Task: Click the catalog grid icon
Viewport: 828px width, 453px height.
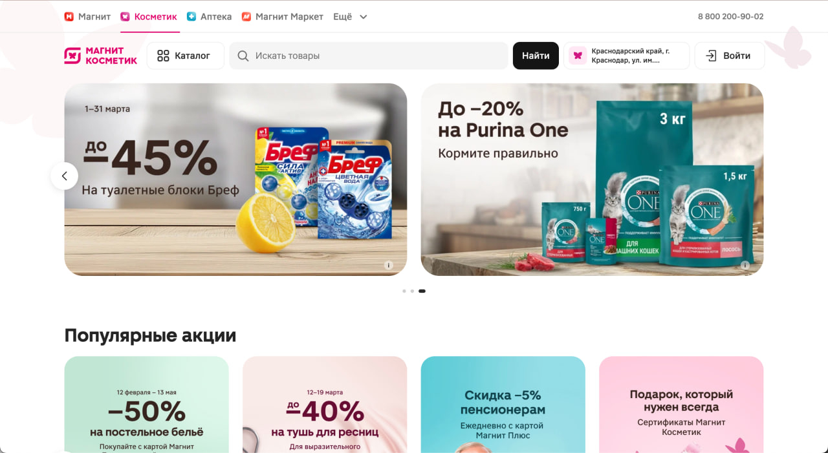Action: point(163,56)
